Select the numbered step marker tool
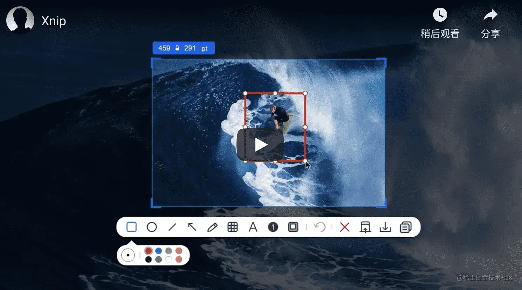522x290 pixels. [273, 227]
